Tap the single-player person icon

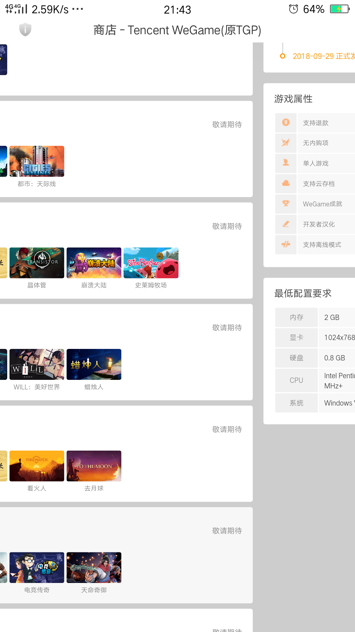coord(286,163)
